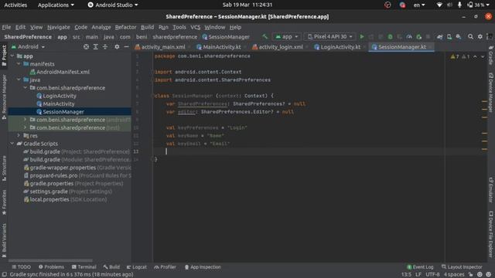Run the app with green play icon
The image size is (495, 278).
pos(362,37)
